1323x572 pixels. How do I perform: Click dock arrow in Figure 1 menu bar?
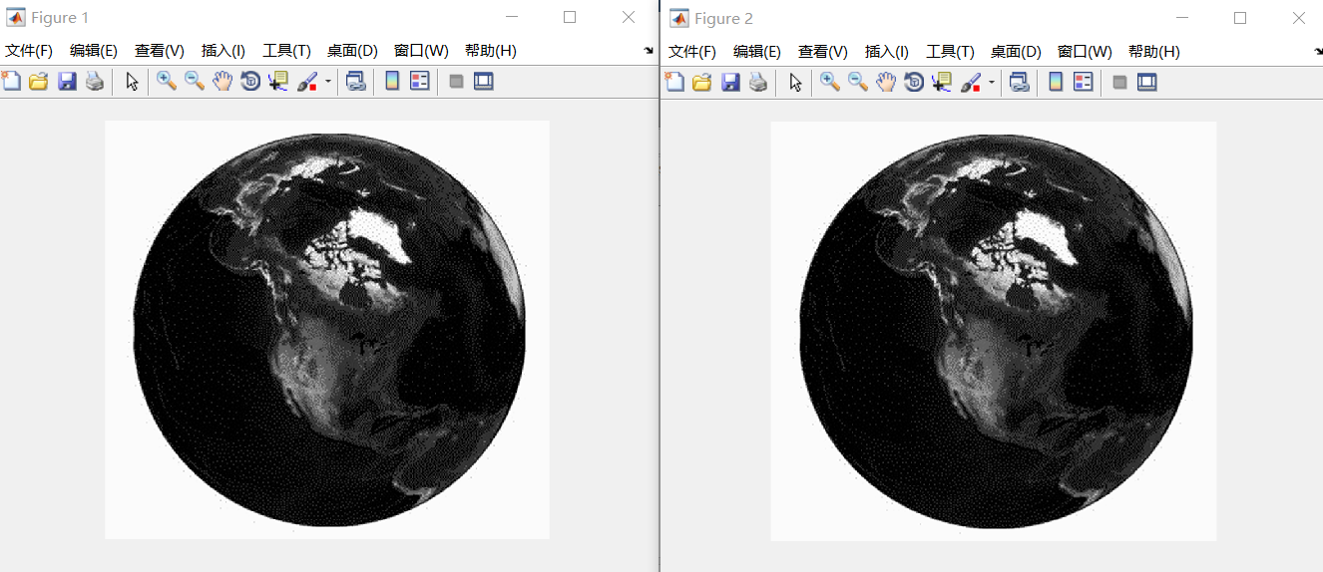pyautogui.click(x=650, y=50)
